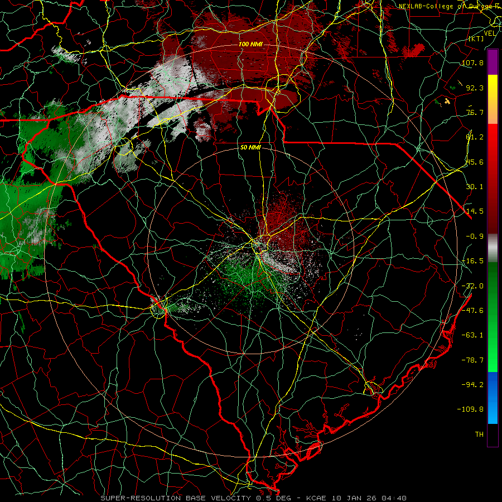Click the yellow segment of the velocity color bar
Viewport: 502px width, 502px height.
(x=493, y=86)
